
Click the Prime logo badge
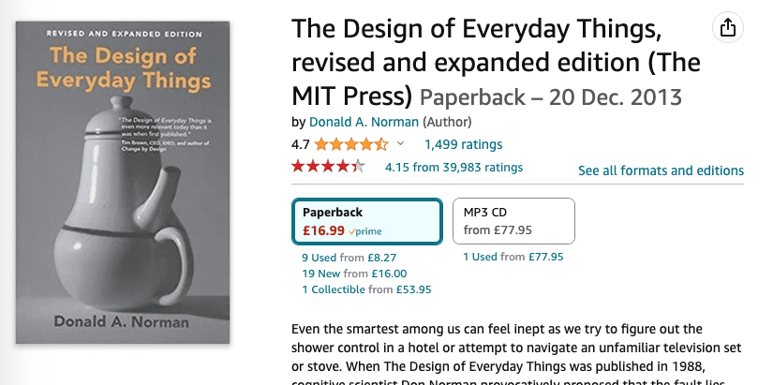pos(365,230)
